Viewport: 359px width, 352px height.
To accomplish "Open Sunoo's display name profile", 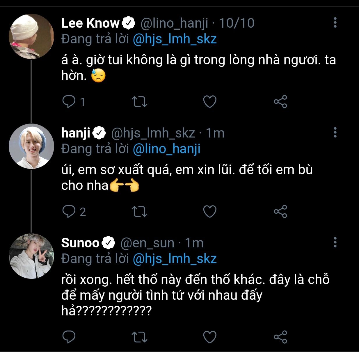I will pyautogui.click(x=80, y=243).
